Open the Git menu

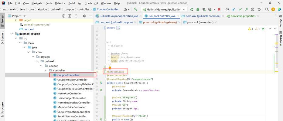click(96, 3)
